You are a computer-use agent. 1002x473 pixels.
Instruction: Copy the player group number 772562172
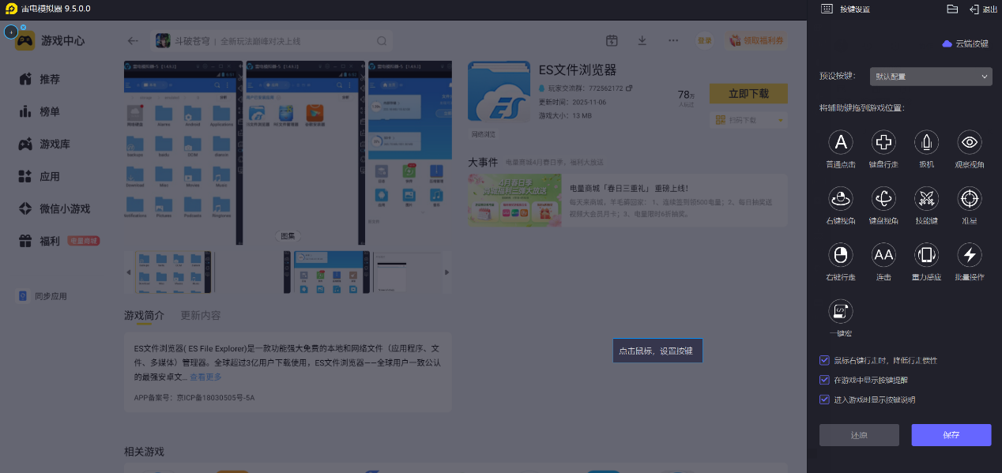coord(629,88)
